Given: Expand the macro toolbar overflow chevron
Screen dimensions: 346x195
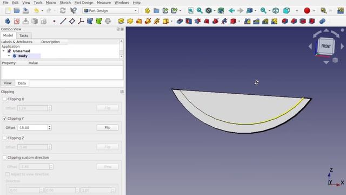Looking at the screenshot, I should (314, 11).
